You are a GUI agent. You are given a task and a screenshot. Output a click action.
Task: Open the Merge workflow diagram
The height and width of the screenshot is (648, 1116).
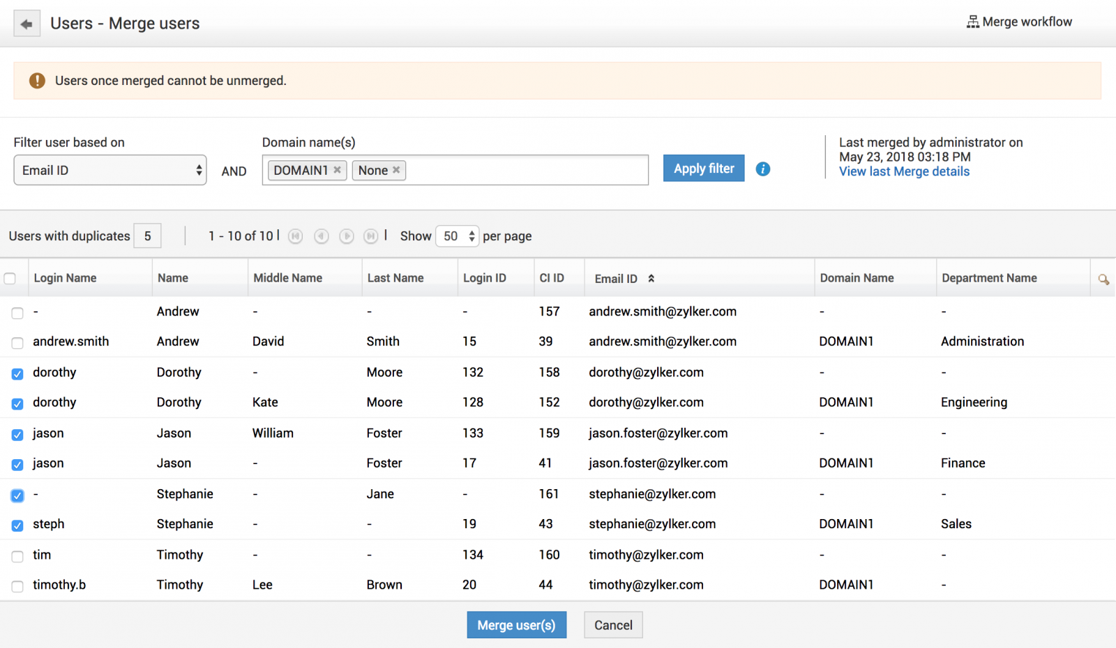(x=1019, y=22)
